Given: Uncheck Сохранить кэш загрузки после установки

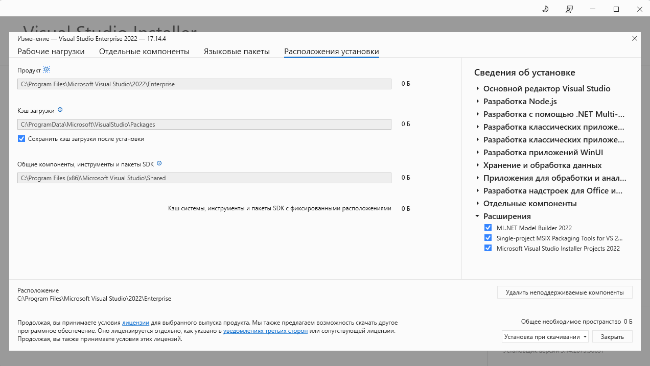Looking at the screenshot, I should click(21, 139).
